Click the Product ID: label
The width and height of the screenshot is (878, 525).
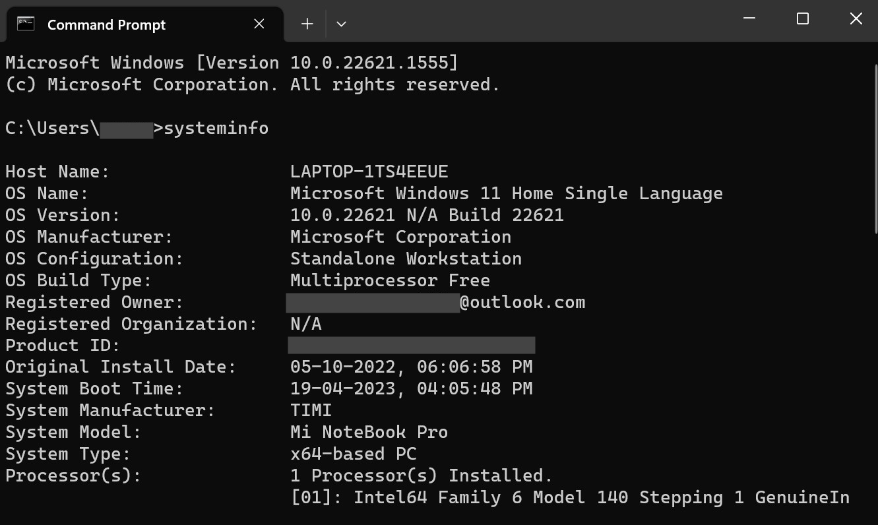click(x=63, y=345)
